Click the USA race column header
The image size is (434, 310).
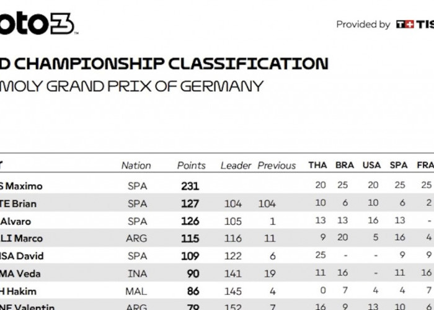(372, 166)
